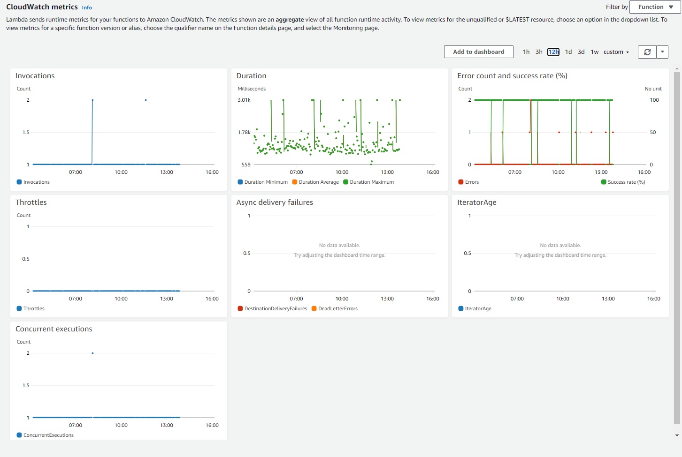Toggle the ConcurrentExecutions legend icon
This screenshot has width=682, height=457.
click(19, 435)
